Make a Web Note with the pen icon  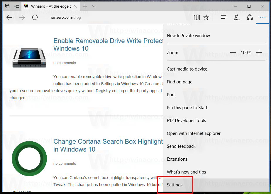[237, 17]
